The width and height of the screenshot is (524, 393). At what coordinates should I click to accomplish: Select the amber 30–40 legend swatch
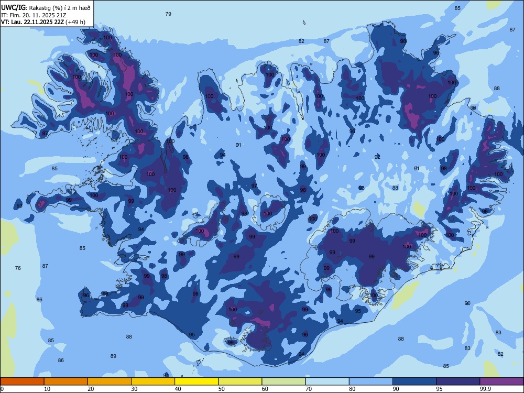153,381
